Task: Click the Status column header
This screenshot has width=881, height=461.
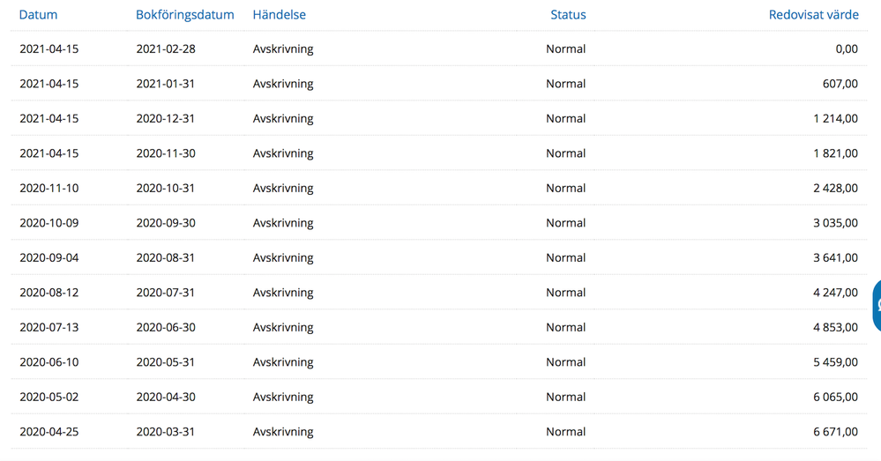Action: pos(567,15)
